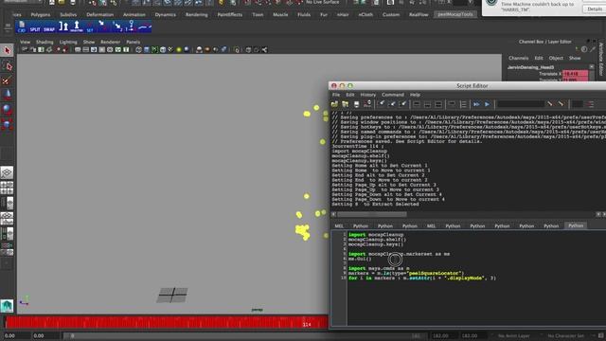Viewport: 606px width, 341px height.
Task: Click Save Script icon in Script Editor
Action: 356,104
